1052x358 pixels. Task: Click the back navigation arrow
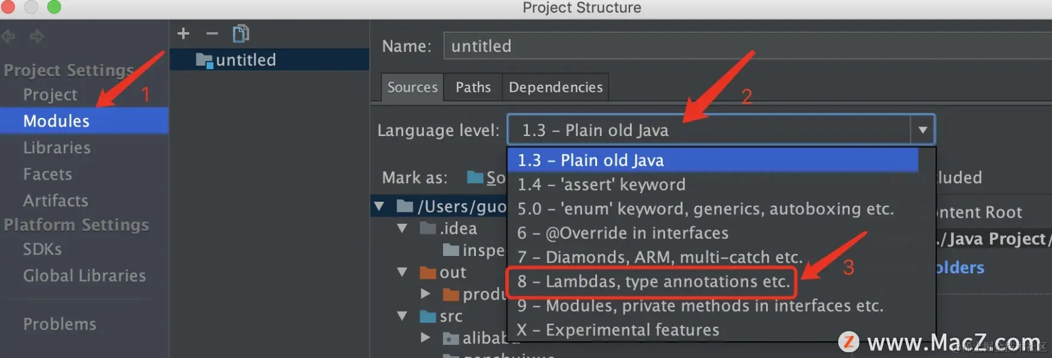coord(8,36)
